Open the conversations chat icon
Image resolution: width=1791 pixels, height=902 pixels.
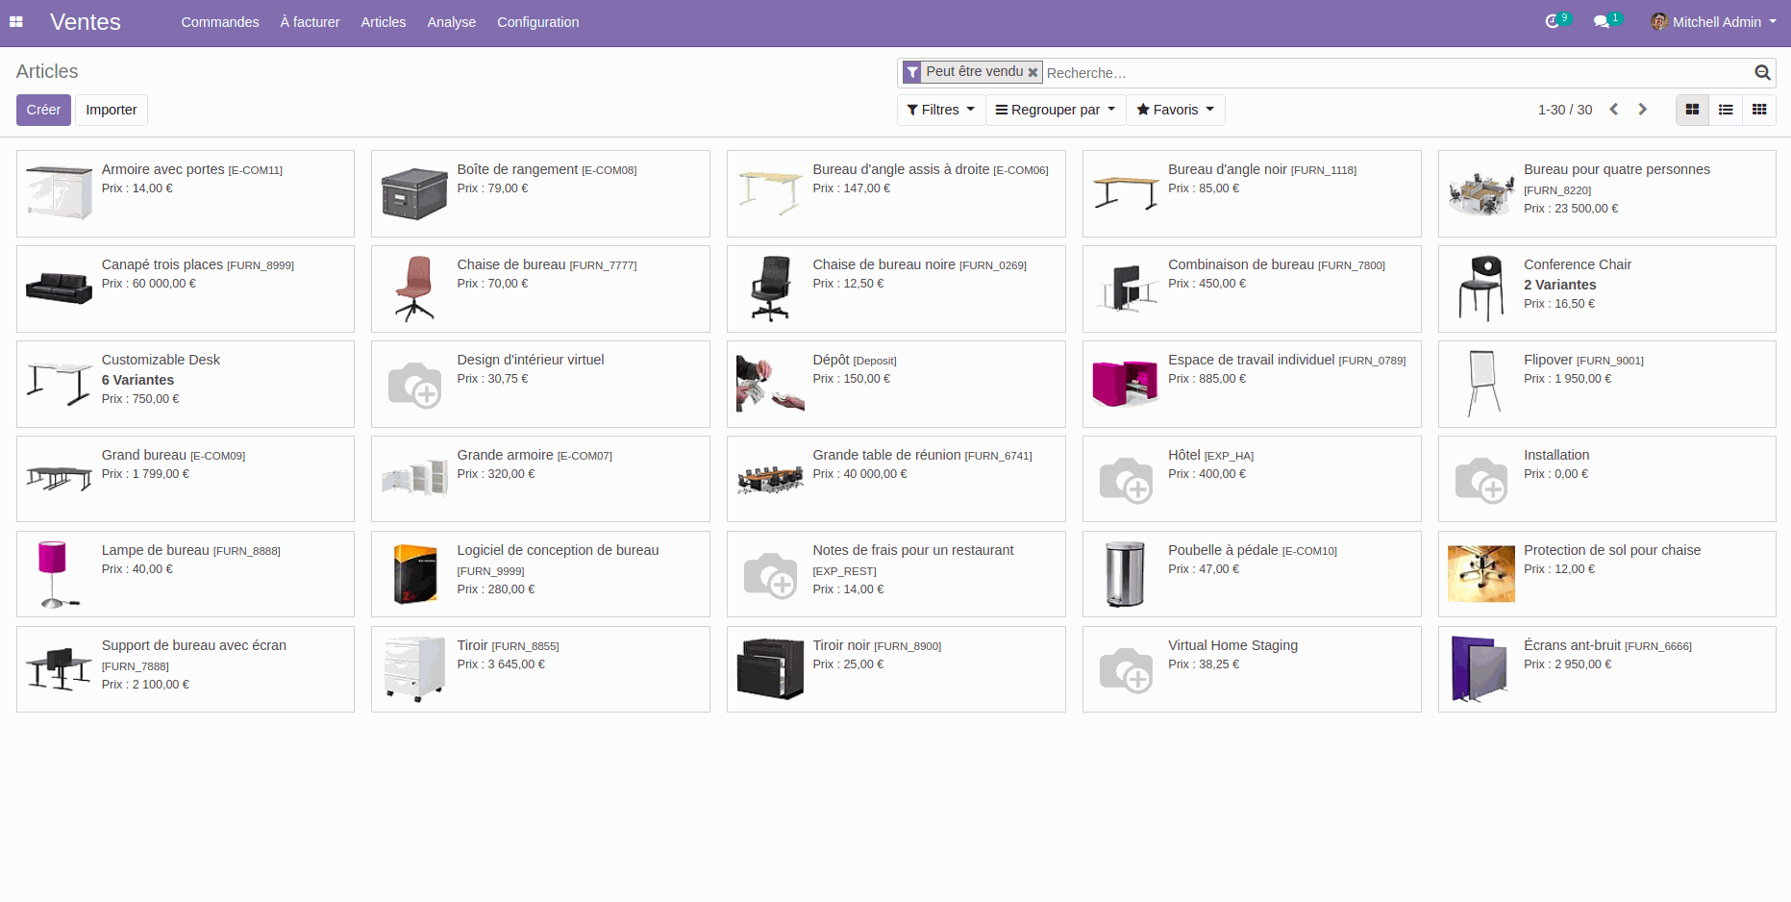click(x=1601, y=22)
